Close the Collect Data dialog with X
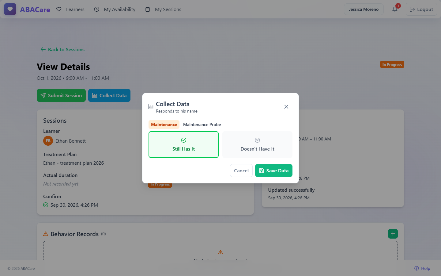Viewport: 441px width, 276px height. click(x=286, y=107)
